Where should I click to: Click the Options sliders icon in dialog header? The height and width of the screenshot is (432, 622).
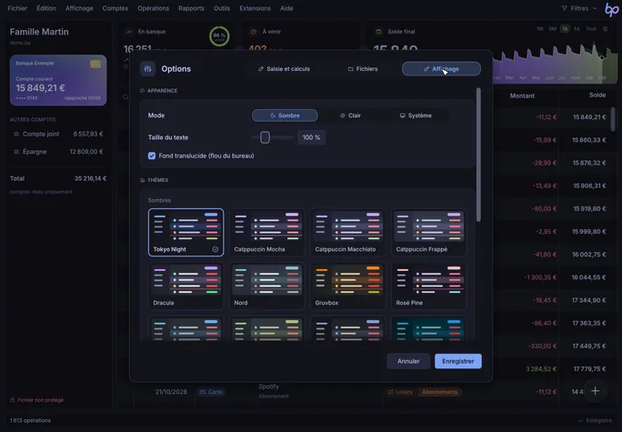(147, 68)
